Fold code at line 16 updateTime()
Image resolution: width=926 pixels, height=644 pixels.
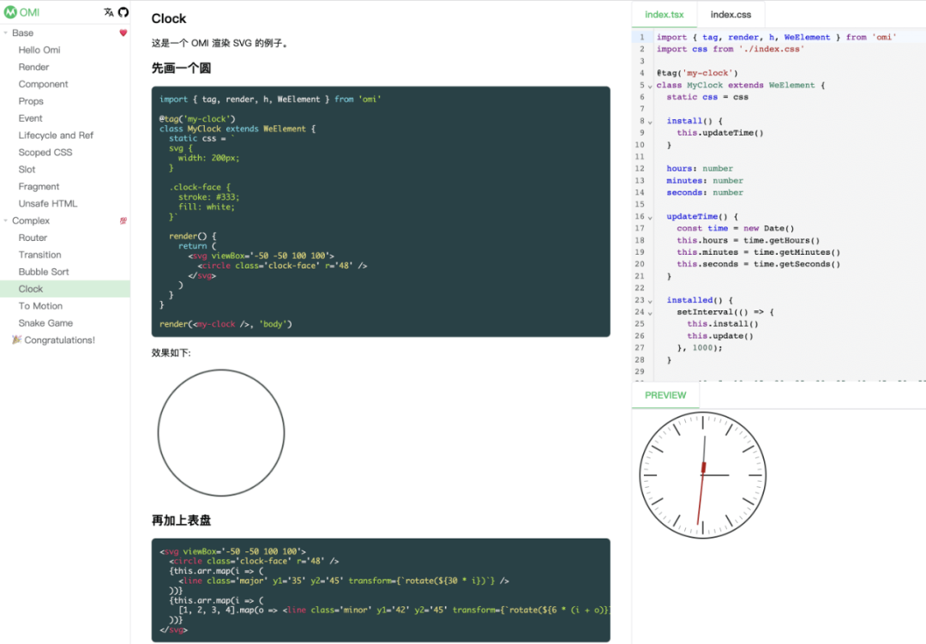(x=650, y=218)
